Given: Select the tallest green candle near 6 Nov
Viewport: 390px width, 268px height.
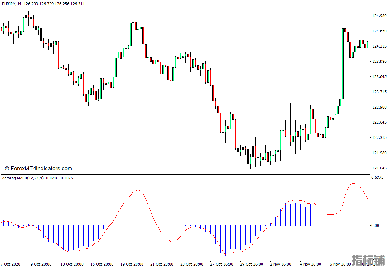Looking at the screenshot, I should 343,64.
